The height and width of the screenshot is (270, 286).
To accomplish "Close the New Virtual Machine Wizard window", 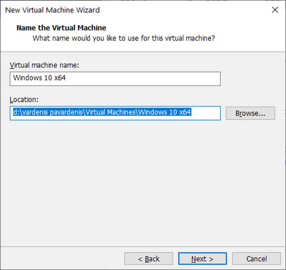I will point(275,10).
